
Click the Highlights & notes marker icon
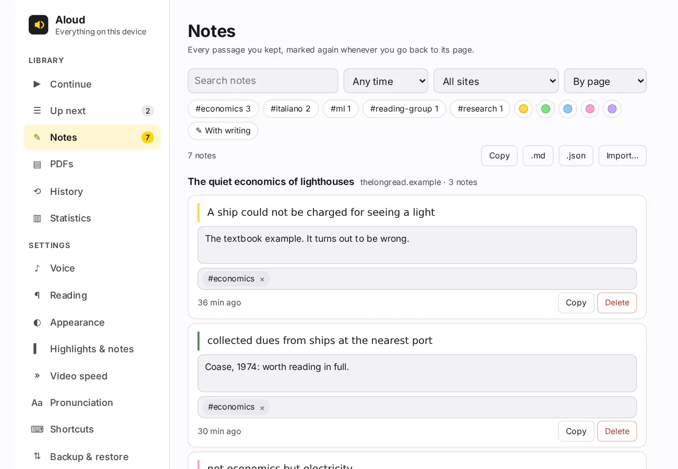(35, 349)
